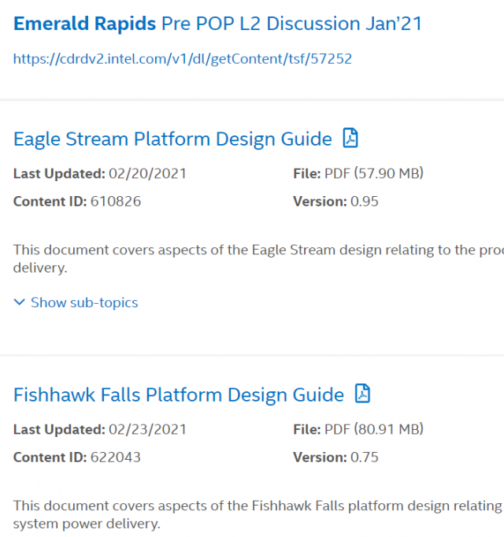
Task: Click the bold Emerald Rapids title words
Action: click(84, 24)
